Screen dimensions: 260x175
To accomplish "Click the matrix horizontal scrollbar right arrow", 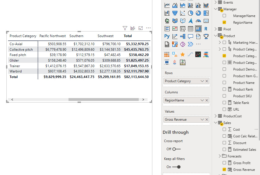I will (143, 99).
